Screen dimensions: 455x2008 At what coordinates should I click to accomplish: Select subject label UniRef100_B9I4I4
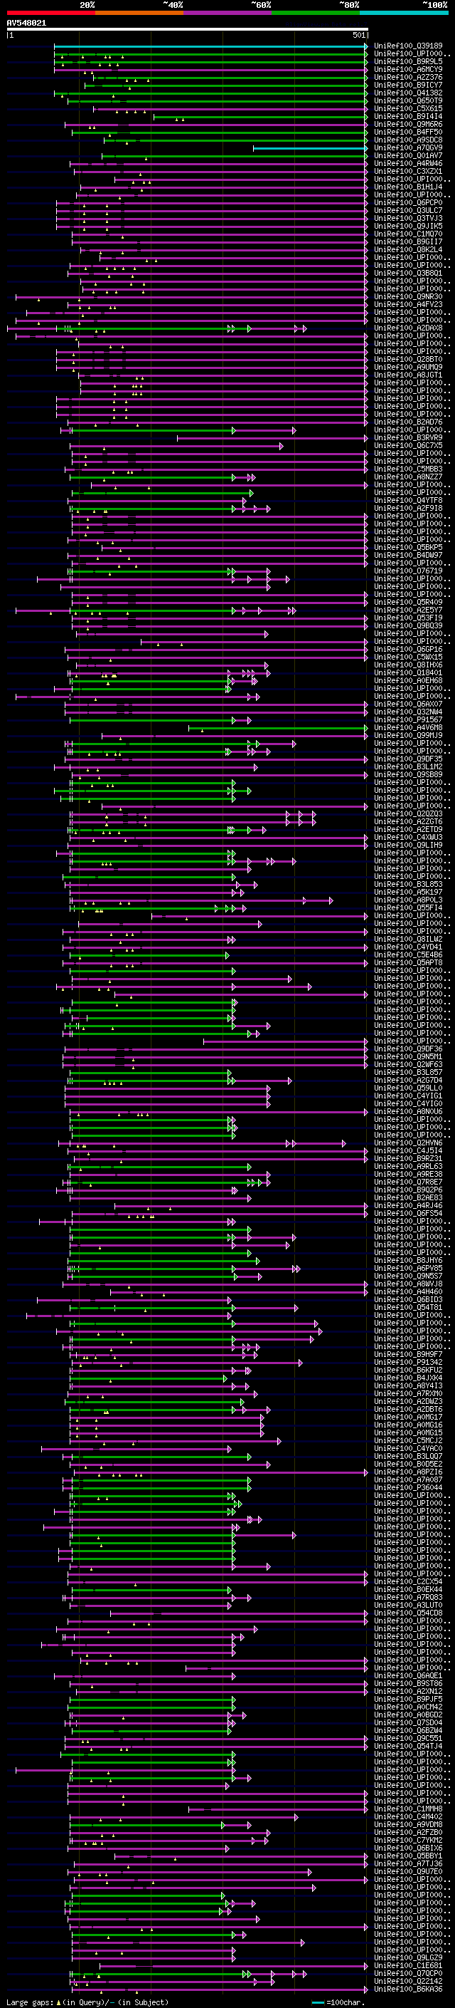(407, 116)
